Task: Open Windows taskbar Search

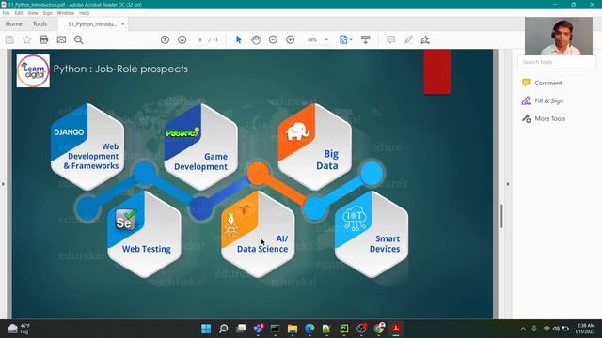Action: point(224,329)
